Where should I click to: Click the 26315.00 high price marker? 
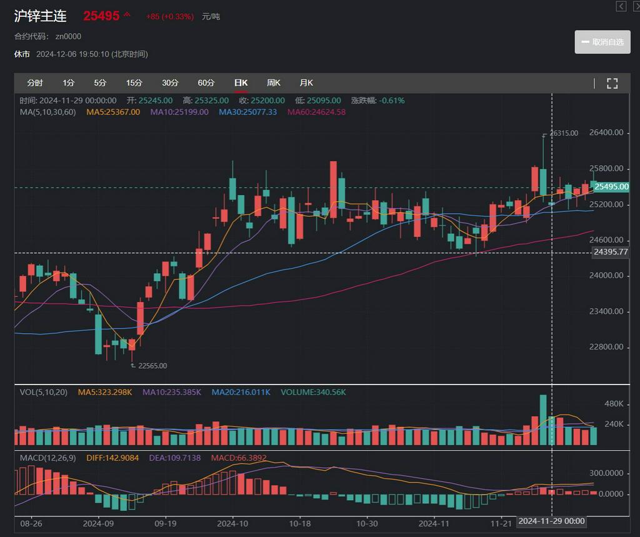[563, 133]
